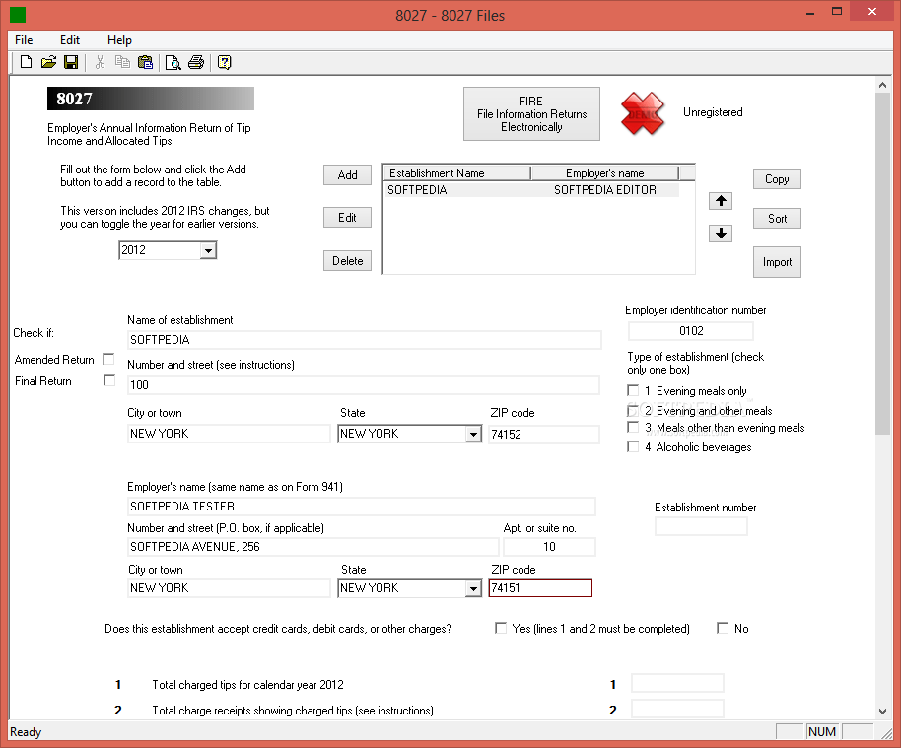This screenshot has width=901, height=748.
Task: Click the Copy record button
Action: (777, 179)
